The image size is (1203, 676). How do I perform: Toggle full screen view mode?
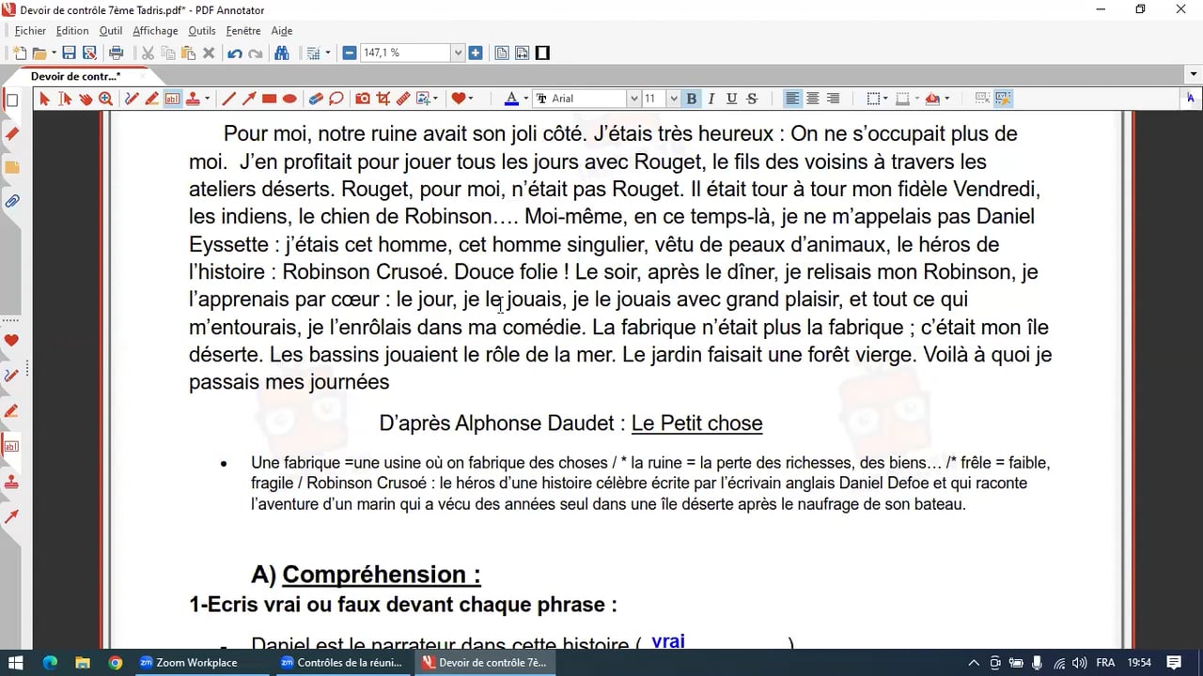coord(542,54)
